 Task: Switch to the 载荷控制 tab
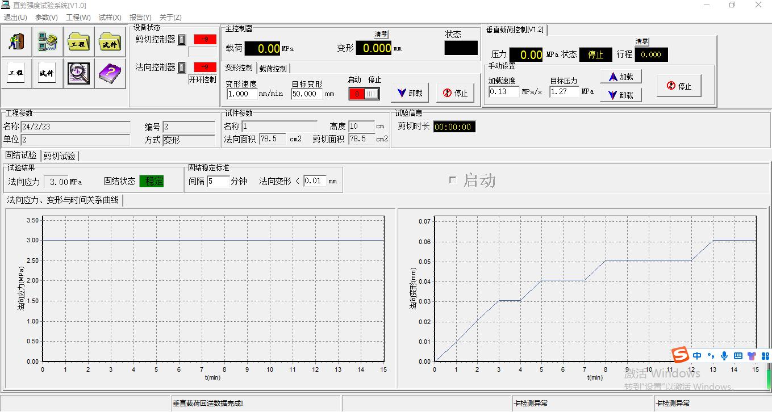[x=273, y=69]
